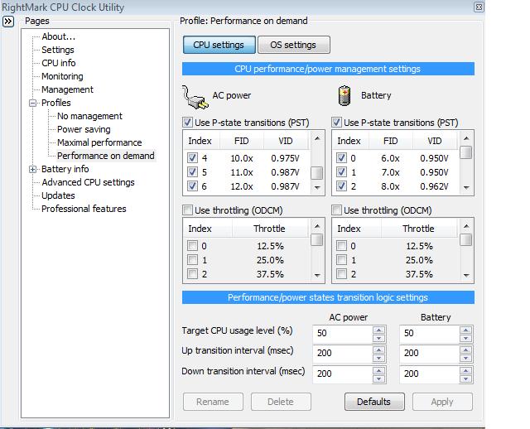Decrease Battery Up transition interval
This screenshot has height=429, width=530.
(465, 358)
